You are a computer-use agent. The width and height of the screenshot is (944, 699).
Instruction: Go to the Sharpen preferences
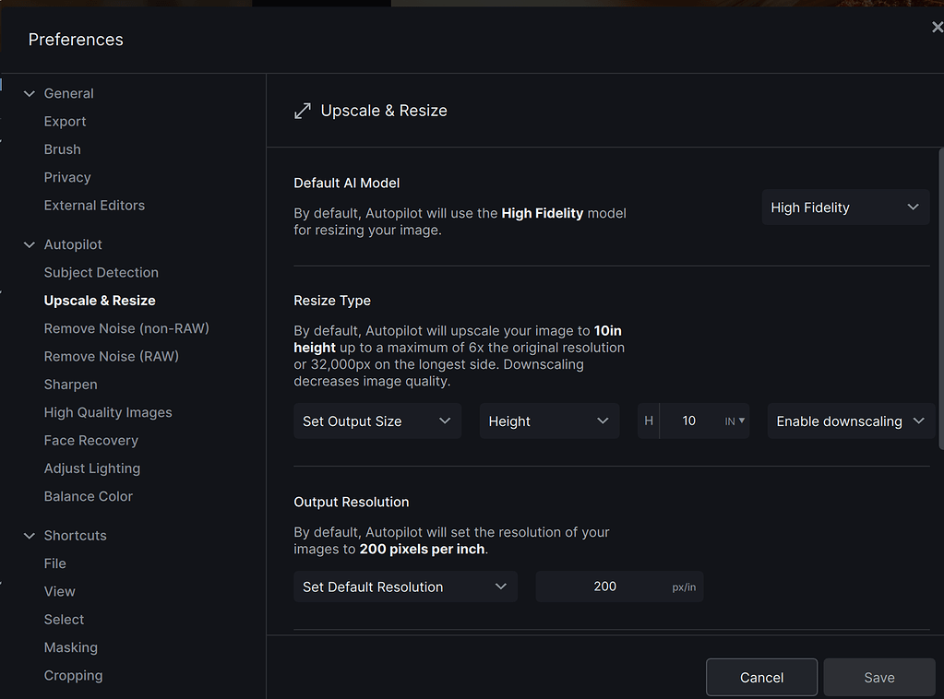[x=70, y=384]
